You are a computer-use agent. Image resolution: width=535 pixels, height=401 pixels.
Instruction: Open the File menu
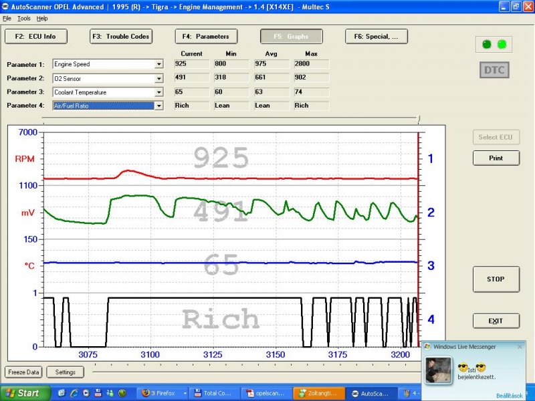7,19
